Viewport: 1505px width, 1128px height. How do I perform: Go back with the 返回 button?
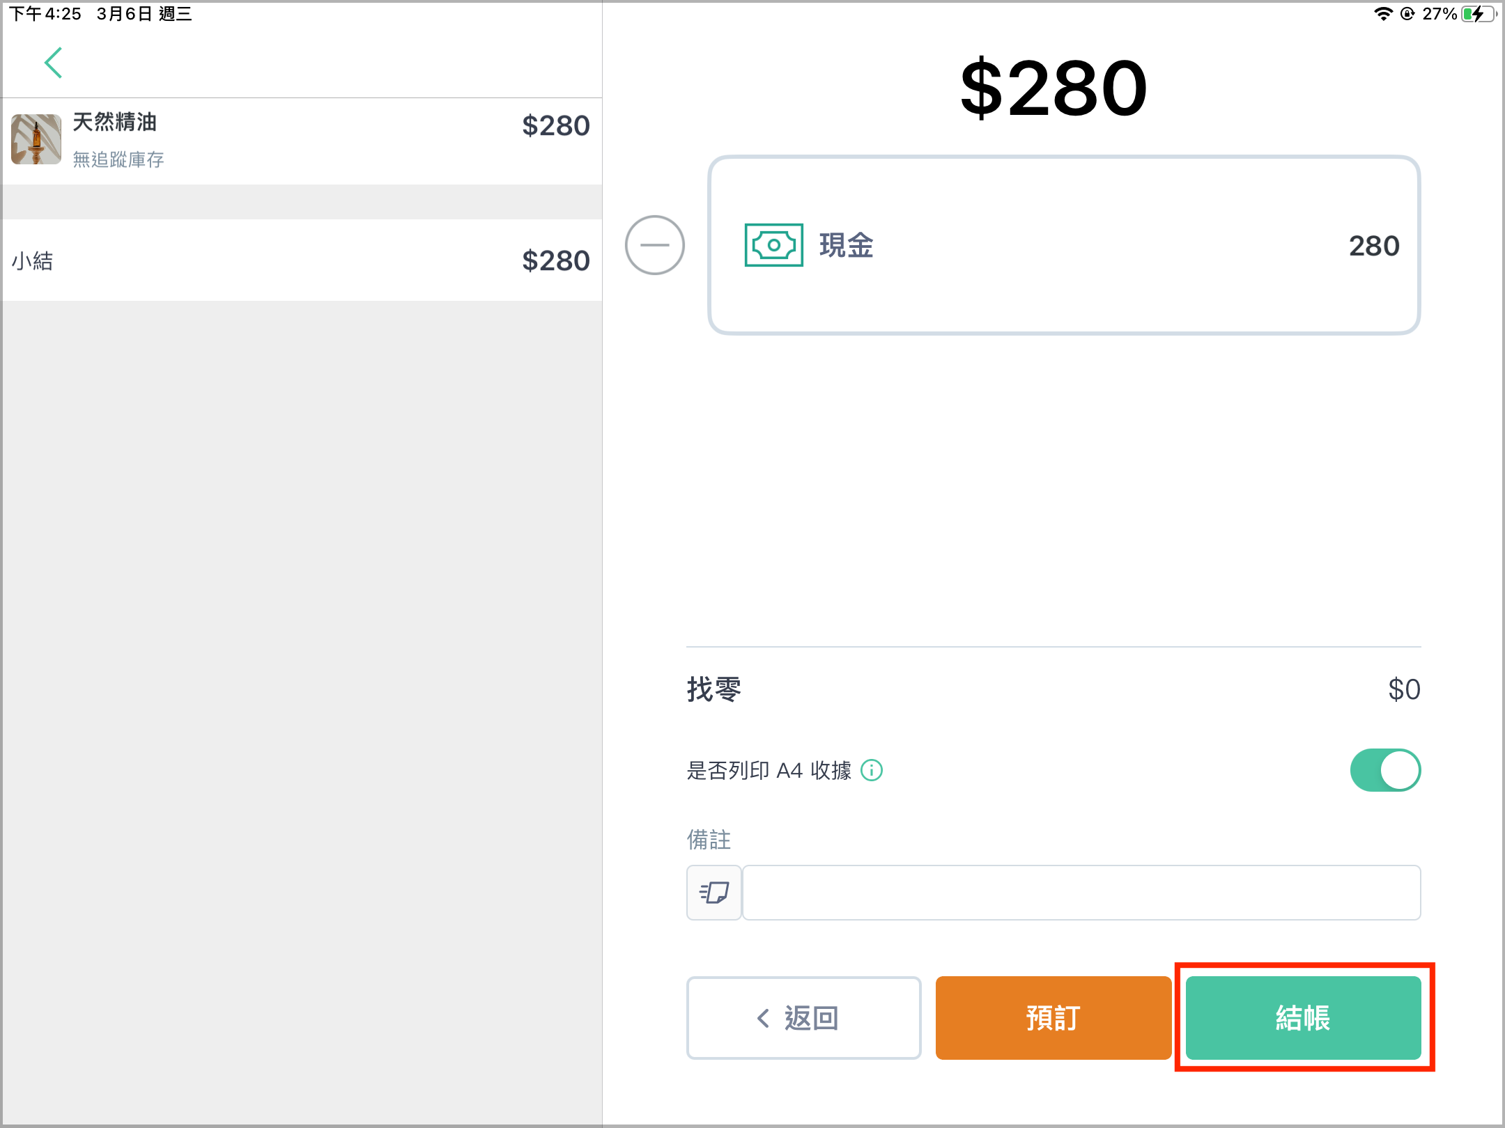click(804, 1018)
